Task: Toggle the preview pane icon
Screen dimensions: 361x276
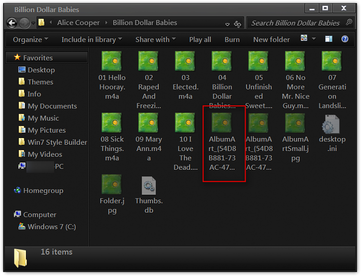Action: tap(329, 39)
